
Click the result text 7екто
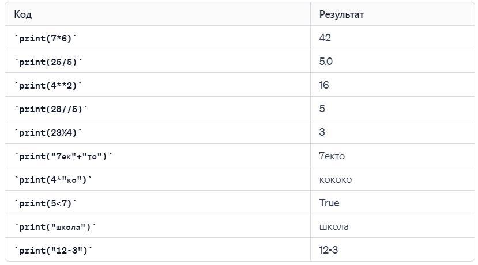pyautogui.click(x=332, y=156)
